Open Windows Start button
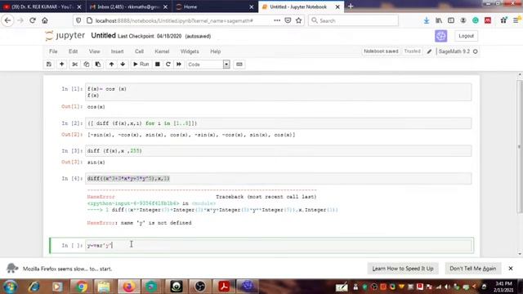The height and width of the screenshot is (294, 523). click(x=10, y=287)
